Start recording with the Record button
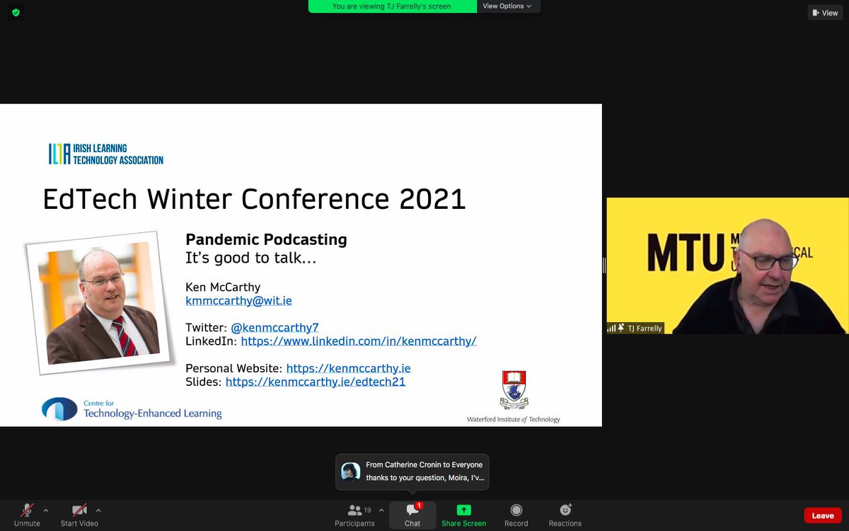 tap(516, 515)
